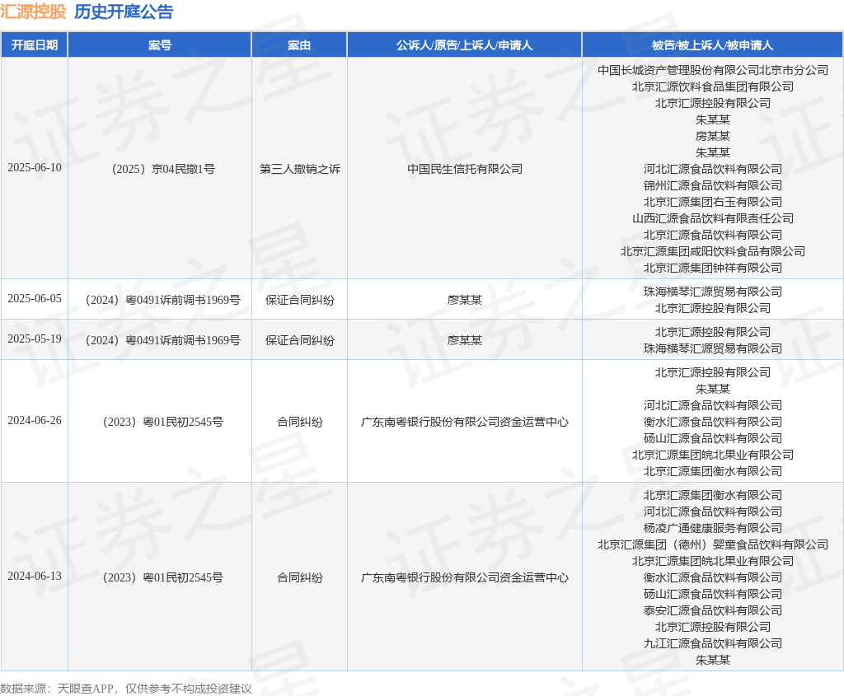Click defendant 九江汇源食品饮料有限公司
The height and width of the screenshot is (696, 844).
713,642
